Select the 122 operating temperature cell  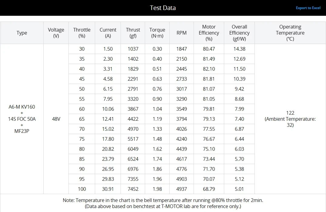[x=290, y=119]
